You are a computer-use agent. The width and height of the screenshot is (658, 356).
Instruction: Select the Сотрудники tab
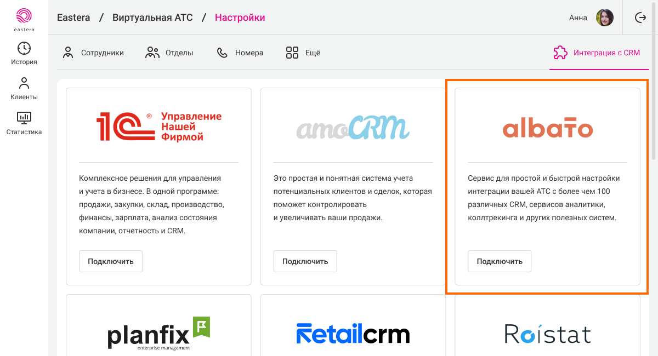coord(93,53)
